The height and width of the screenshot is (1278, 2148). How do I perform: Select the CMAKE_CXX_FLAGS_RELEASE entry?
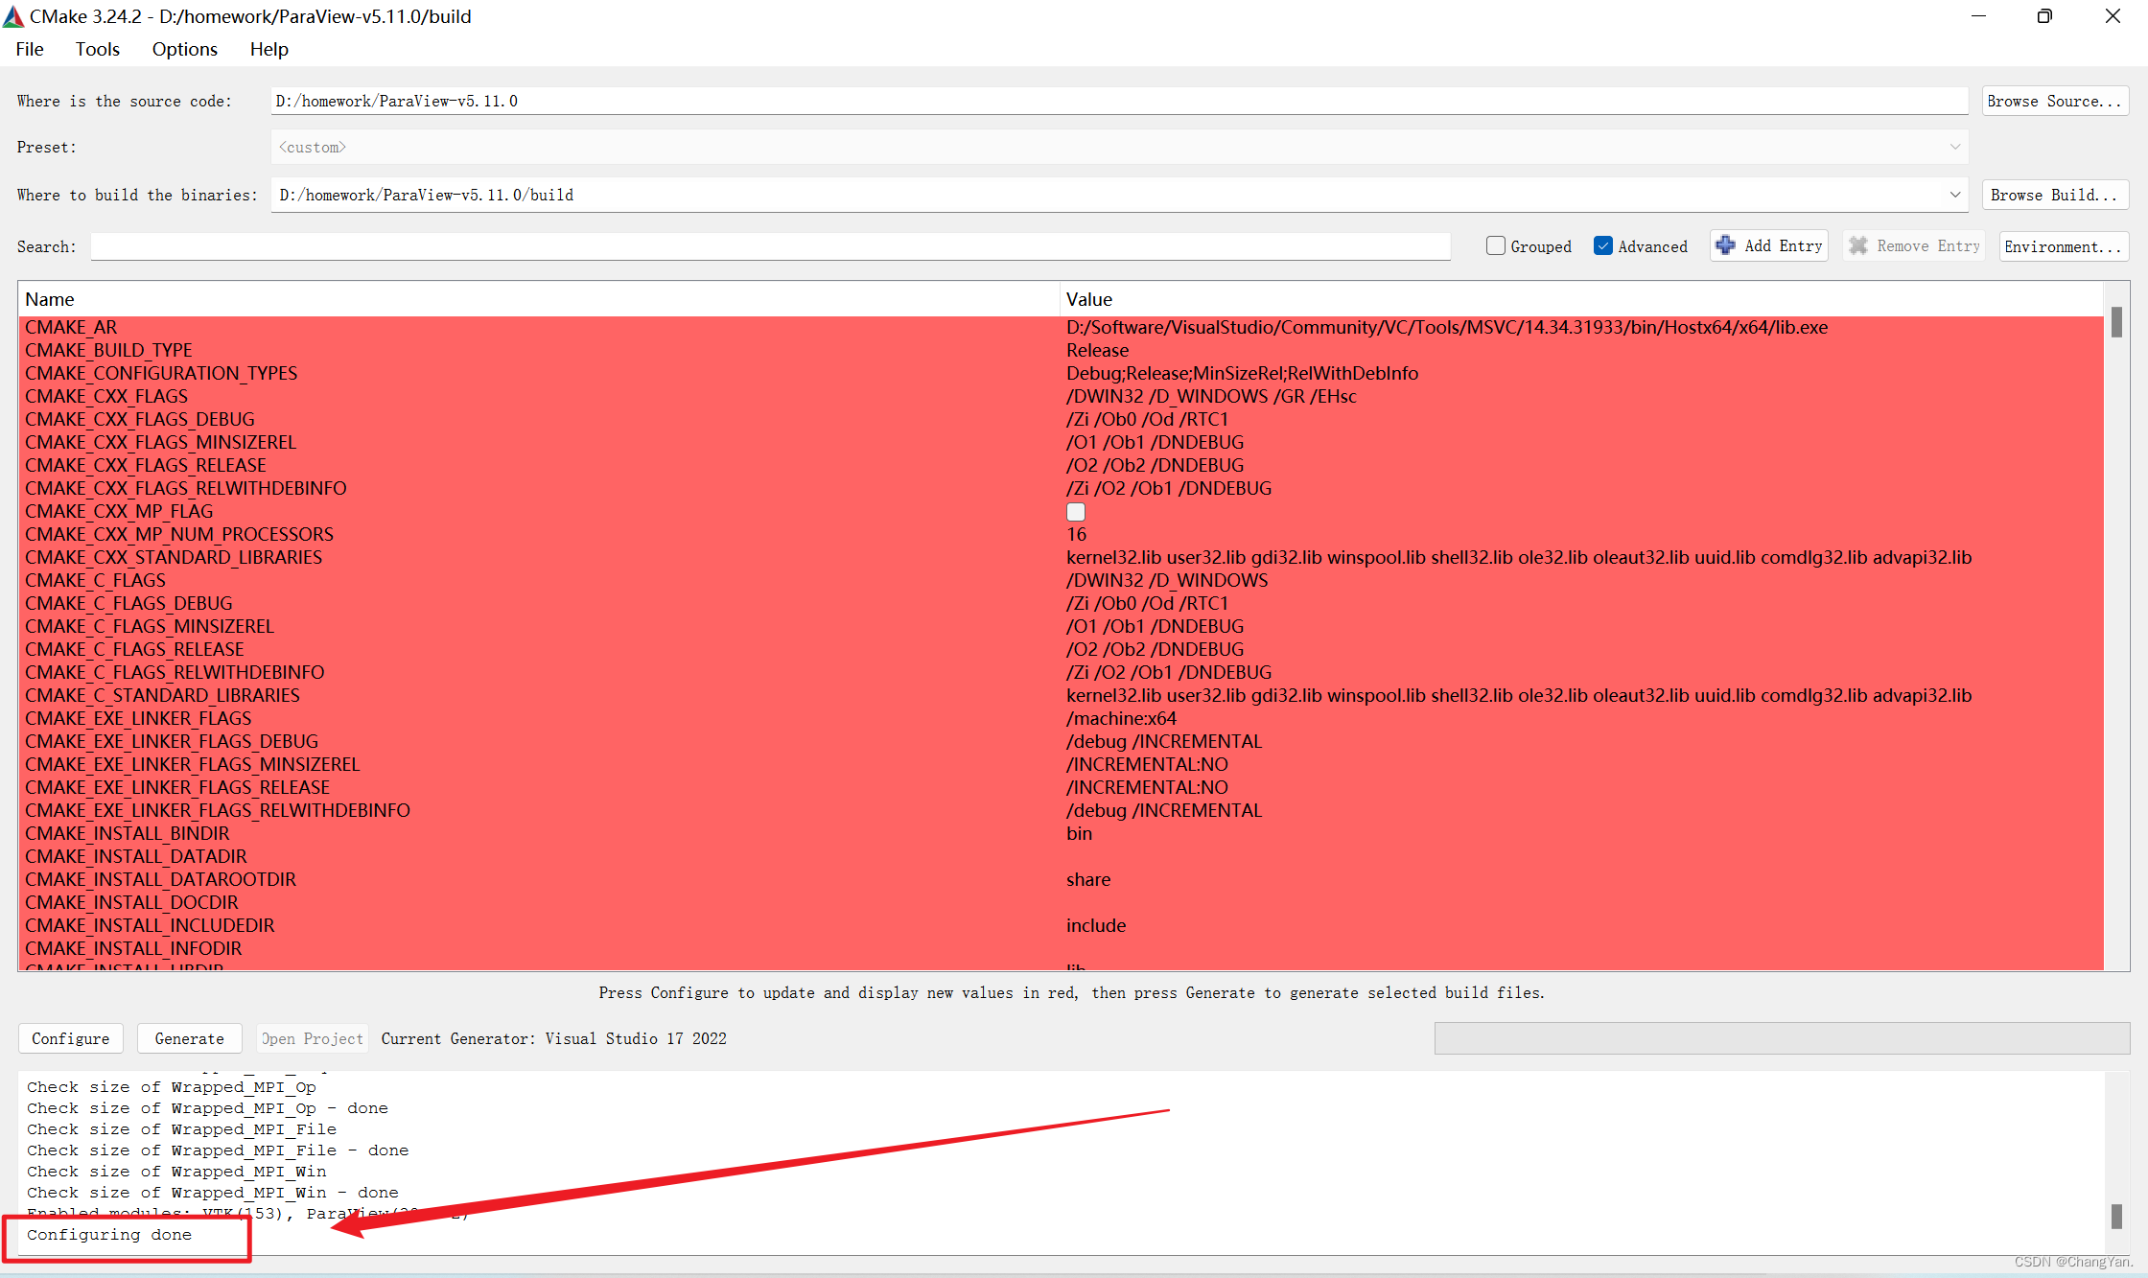146,465
